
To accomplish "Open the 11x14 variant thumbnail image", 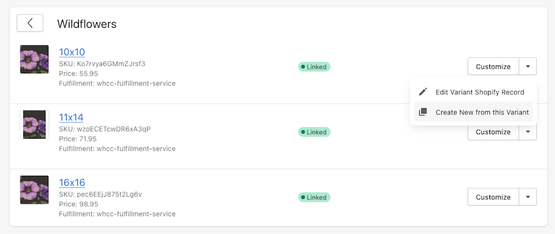I will (34, 124).
